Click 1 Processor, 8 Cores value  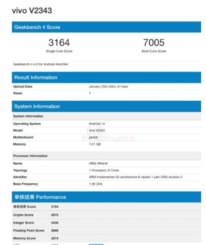(x=104, y=170)
